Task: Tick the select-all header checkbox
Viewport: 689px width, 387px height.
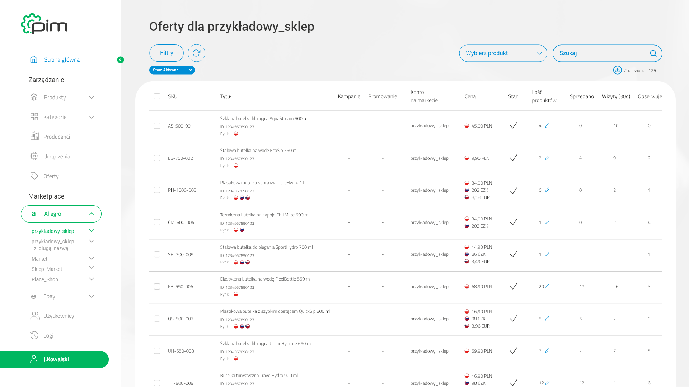Action: click(x=157, y=96)
